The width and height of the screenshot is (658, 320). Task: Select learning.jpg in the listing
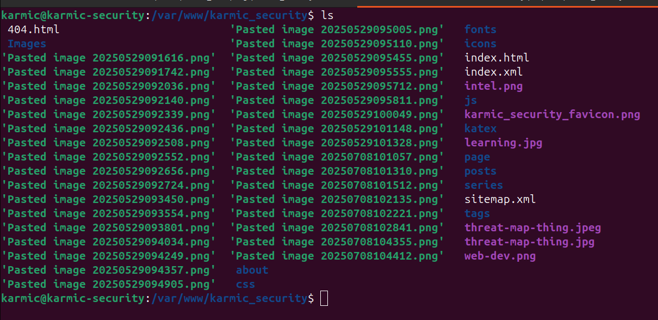(503, 143)
